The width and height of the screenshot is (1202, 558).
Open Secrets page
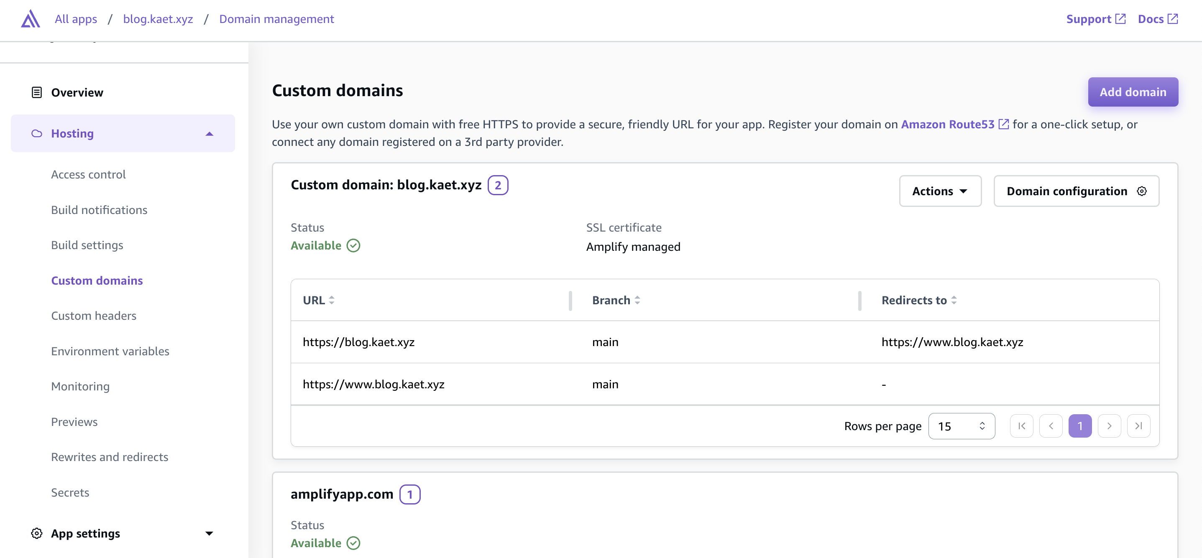pos(70,492)
